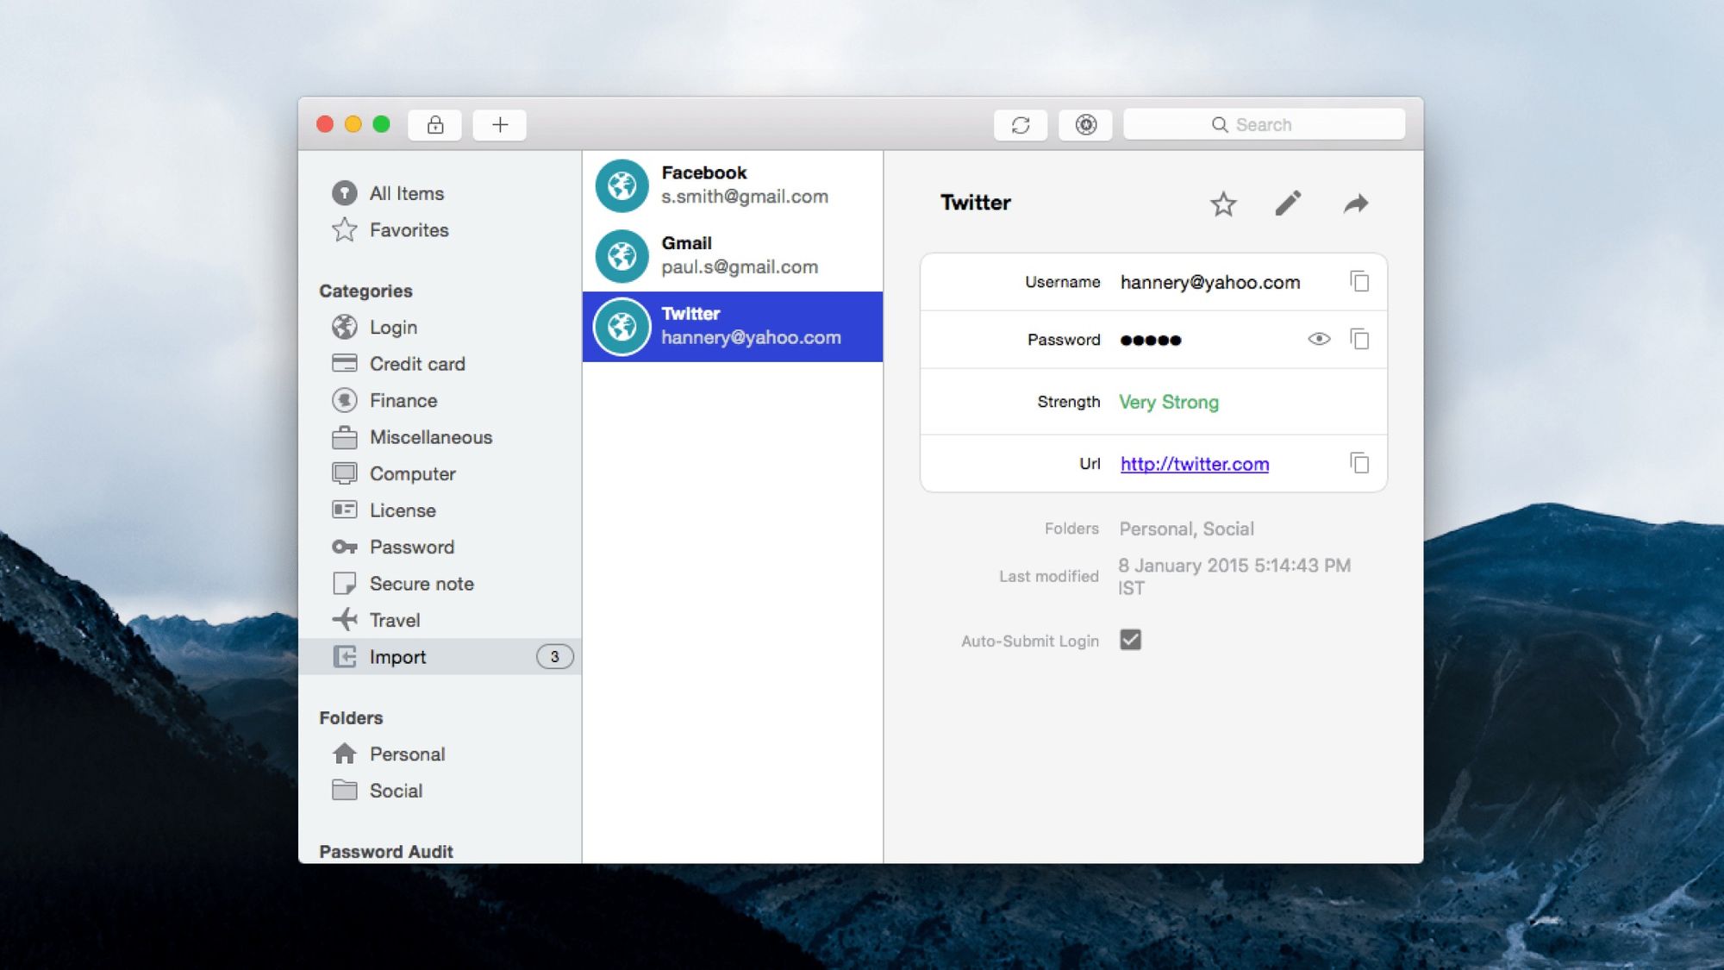The height and width of the screenshot is (970, 1724).
Task: Click the Categories section heading
Action: pos(365,291)
